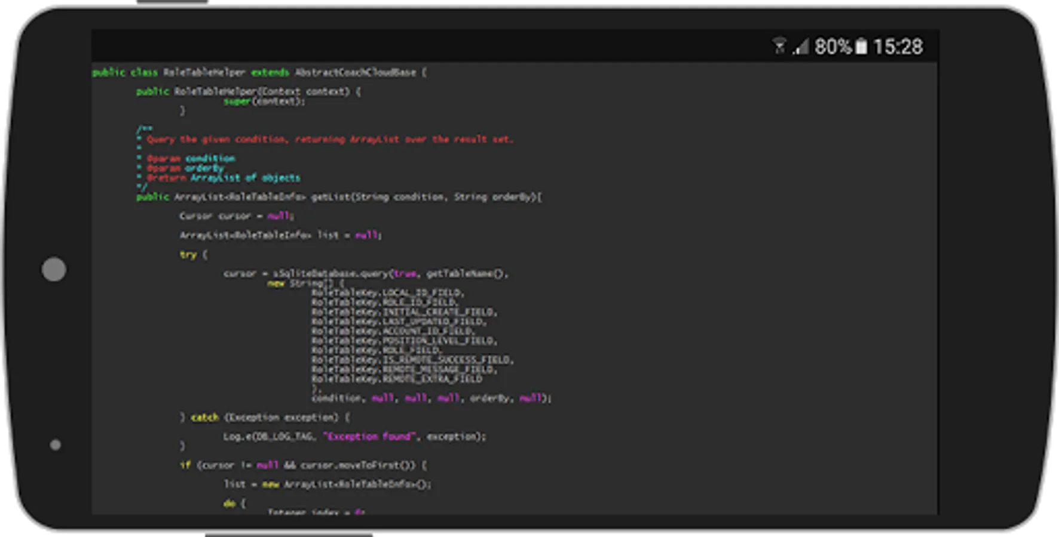Tap the 15:28 clock in status bar
This screenshot has height=537, width=1059.
[x=898, y=47]
